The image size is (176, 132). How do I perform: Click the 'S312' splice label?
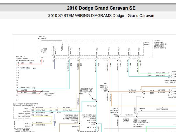tap(94, 100)
